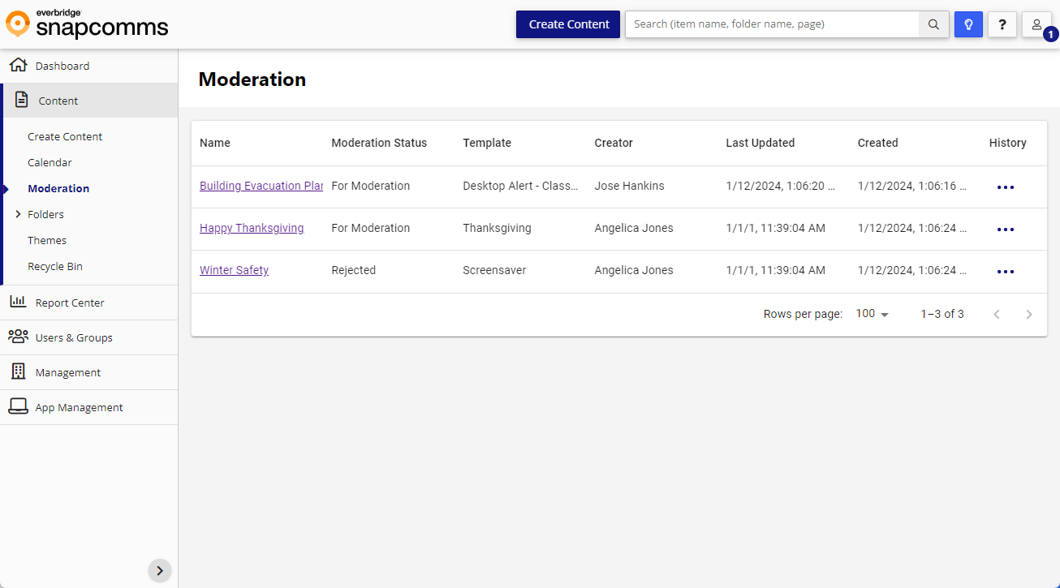Open the Winter Safety link

click(x=234, y=270)
